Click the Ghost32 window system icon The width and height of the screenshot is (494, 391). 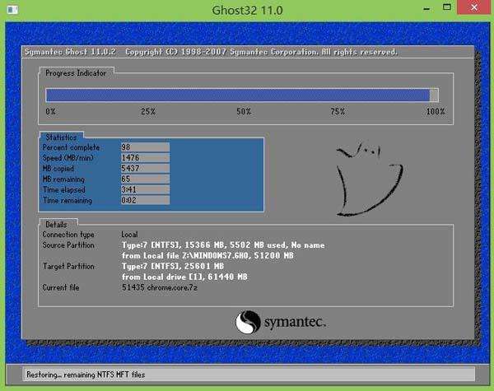(12, 10)
